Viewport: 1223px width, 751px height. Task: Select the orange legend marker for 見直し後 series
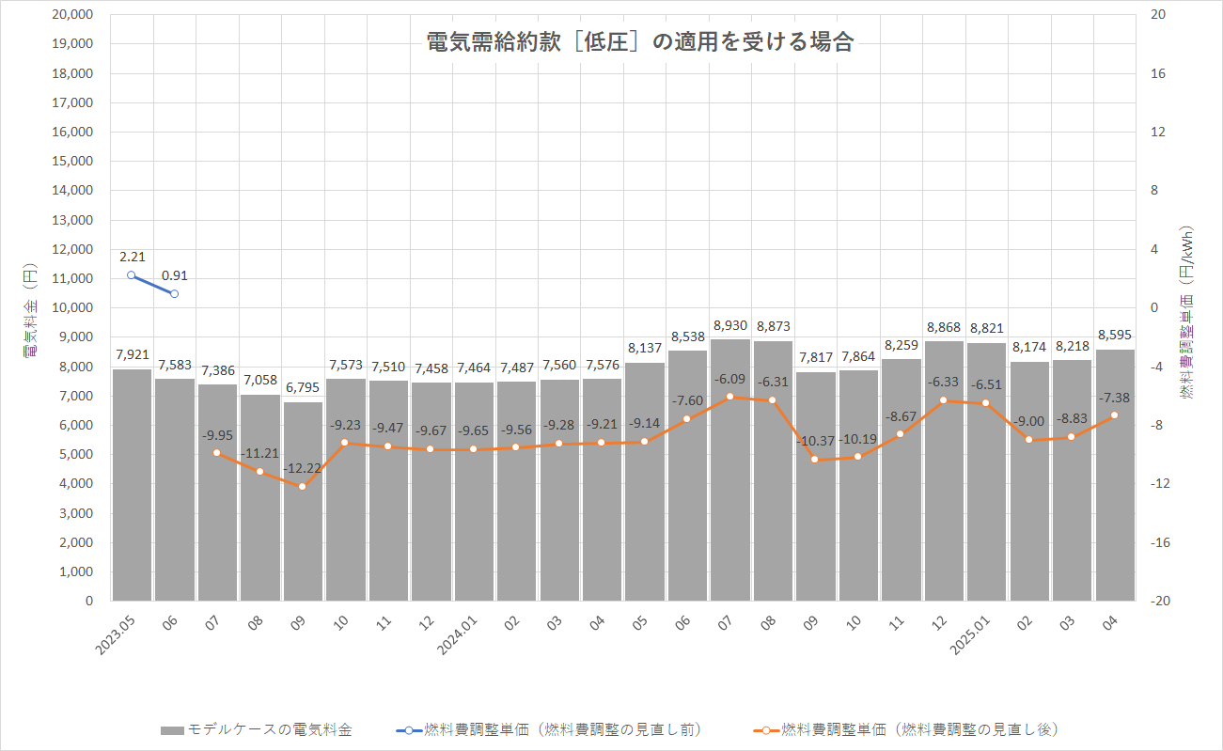pos(767,730)
